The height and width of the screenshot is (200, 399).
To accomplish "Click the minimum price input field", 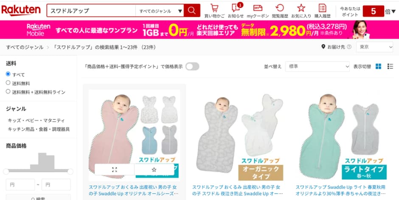I will click(x=20, y=184).
